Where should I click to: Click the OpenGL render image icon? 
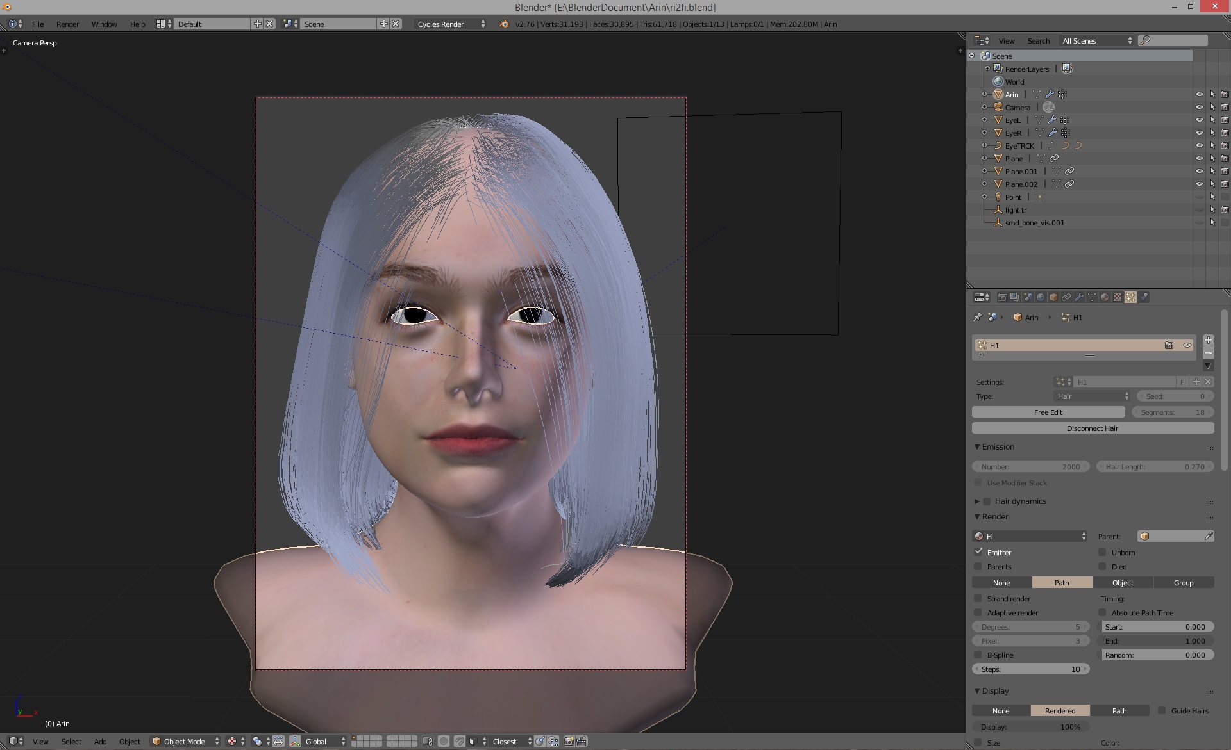pyautogui.click(x=569, y=741)
